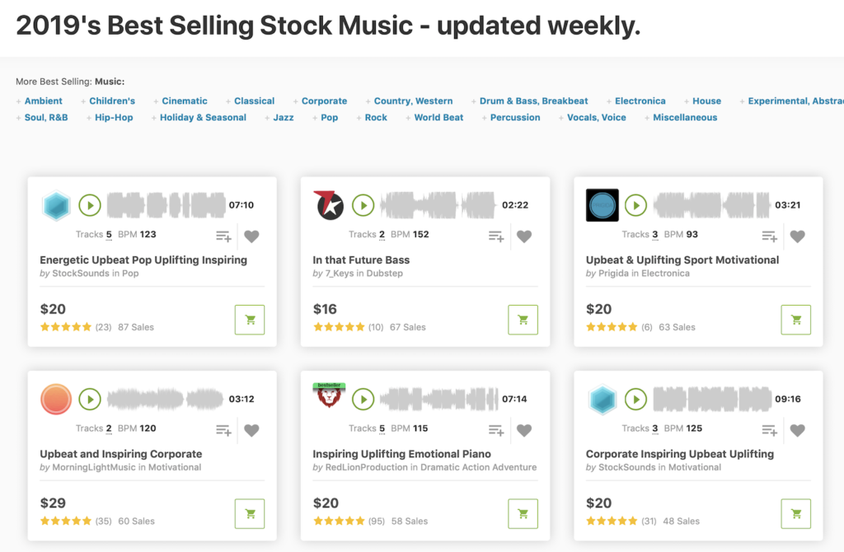Play Energetic Upbeat Pop Uplifting Inspiring track

tap(90, 205)
